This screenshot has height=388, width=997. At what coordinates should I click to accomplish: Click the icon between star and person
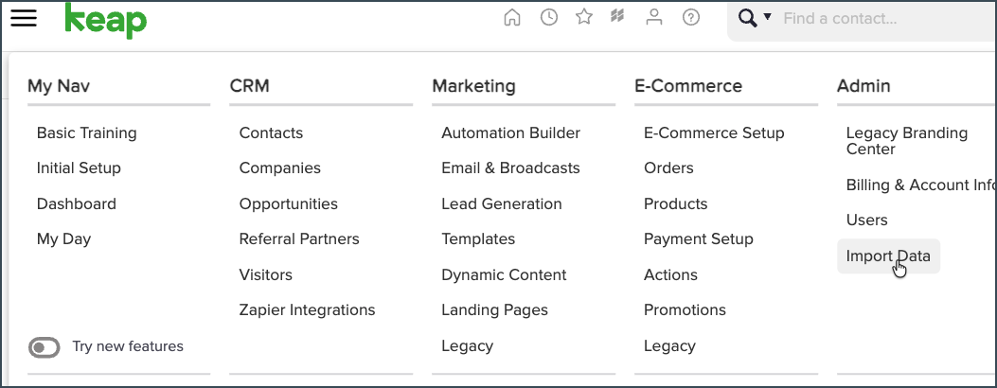point(617,17)
